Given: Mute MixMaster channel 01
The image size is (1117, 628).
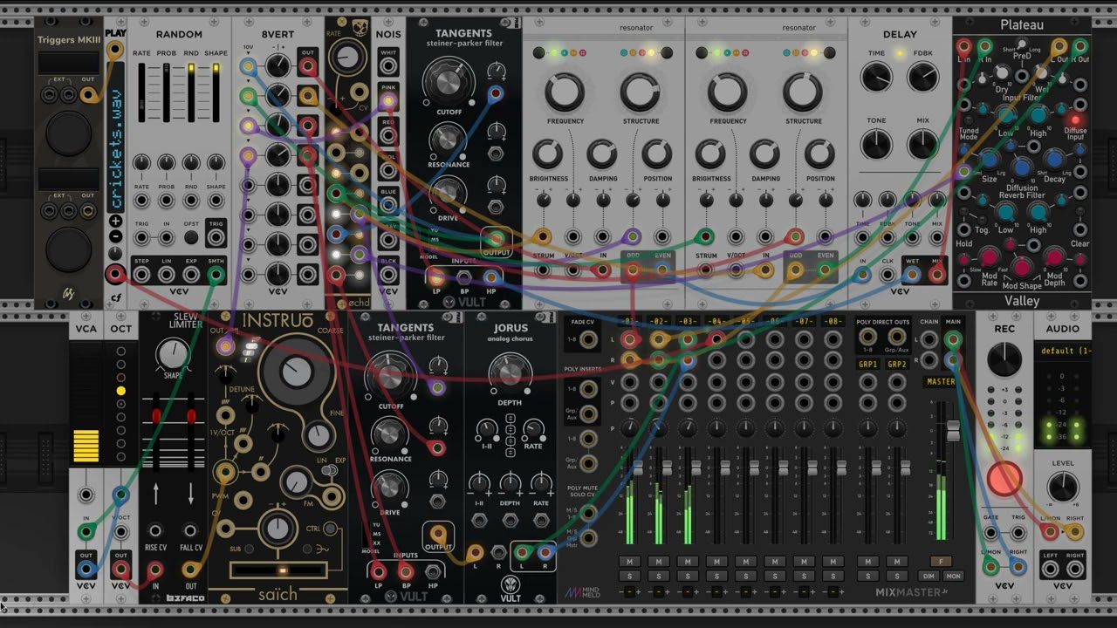Looking at the screenshot, I should tap(629, 561).
